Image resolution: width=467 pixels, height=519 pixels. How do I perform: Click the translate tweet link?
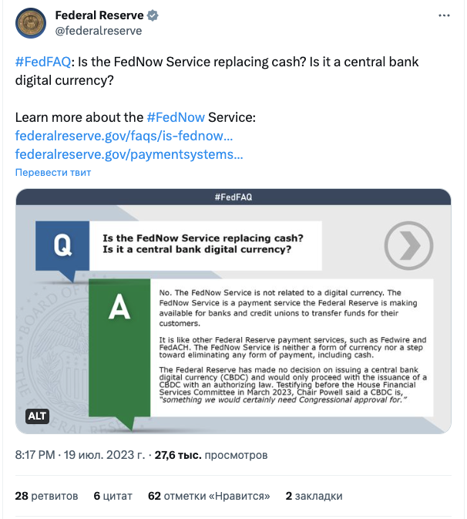[53, 173]
